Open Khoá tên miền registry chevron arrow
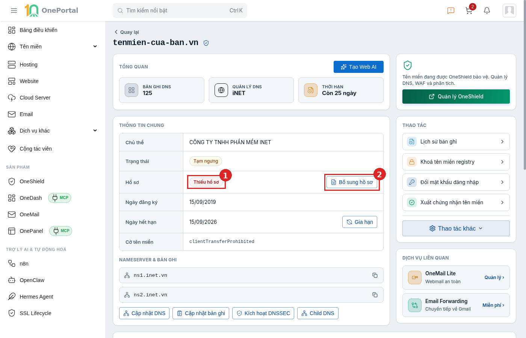This screenshot has height=338, width=526. point(502,162)
